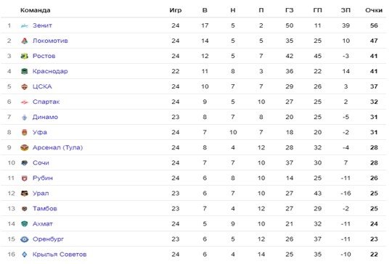Open the Урал team link
Screen dimensions: 392x264
pyautogui.click(x=41, y=194)
